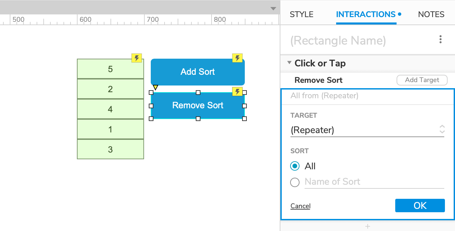Click the lightning bolt icon on Remove Sort widget
455x231 pixels.
click(x=237, y=92)
